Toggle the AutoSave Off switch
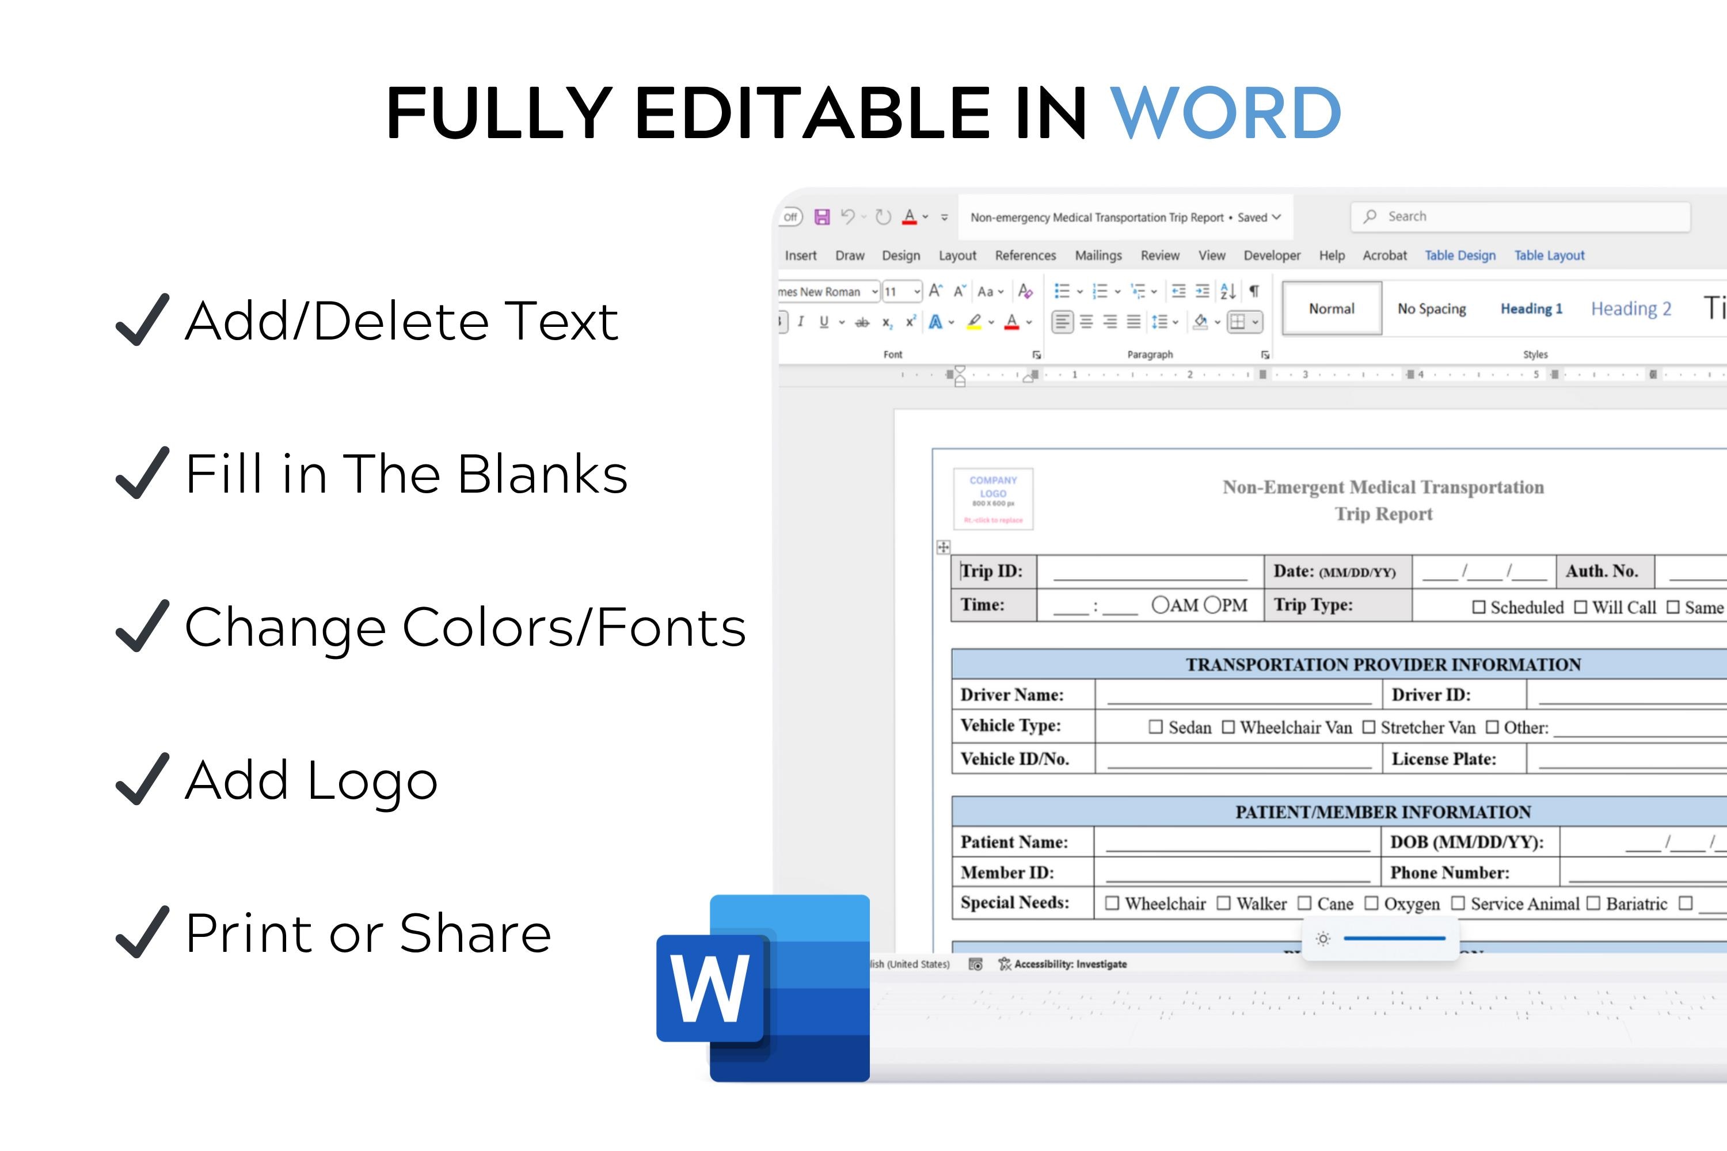Screen dimensions: 1727x1151 tap(791, 216)
